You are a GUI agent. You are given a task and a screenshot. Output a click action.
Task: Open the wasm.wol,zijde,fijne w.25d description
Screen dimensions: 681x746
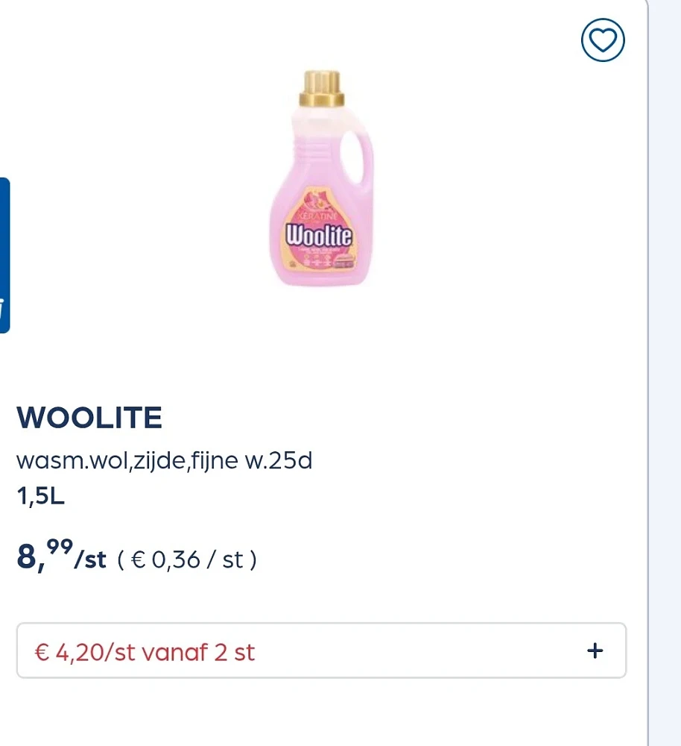pyautogui.click(x=165, y=460)
